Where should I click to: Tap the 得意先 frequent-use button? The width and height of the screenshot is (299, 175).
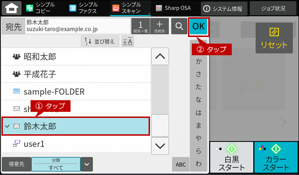tap(16, 164)
